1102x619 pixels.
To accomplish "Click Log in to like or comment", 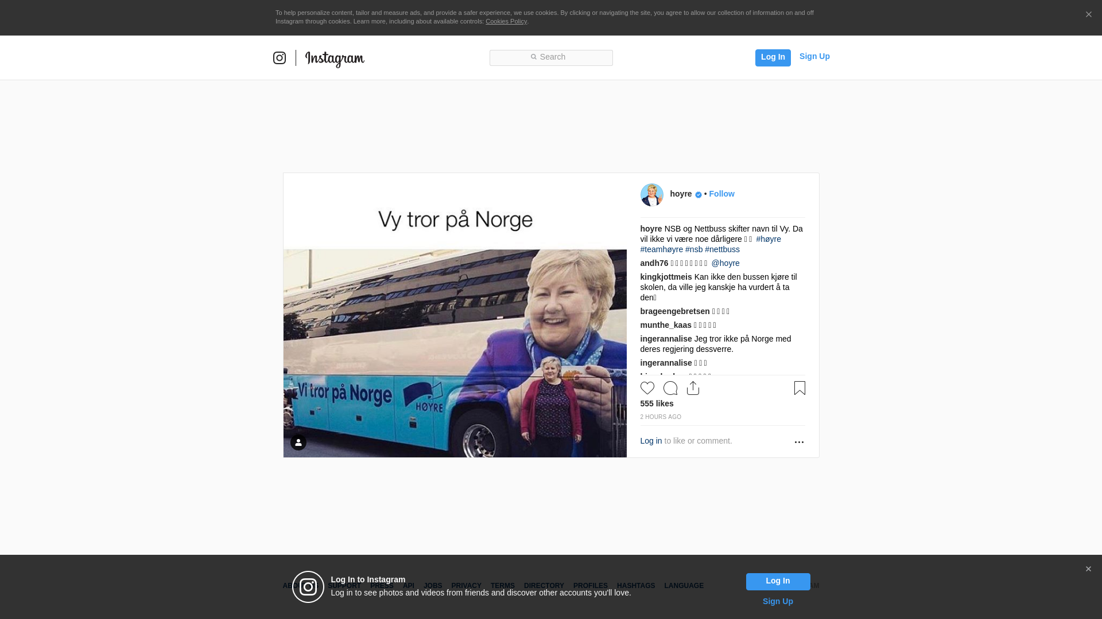I will (651, 441).
